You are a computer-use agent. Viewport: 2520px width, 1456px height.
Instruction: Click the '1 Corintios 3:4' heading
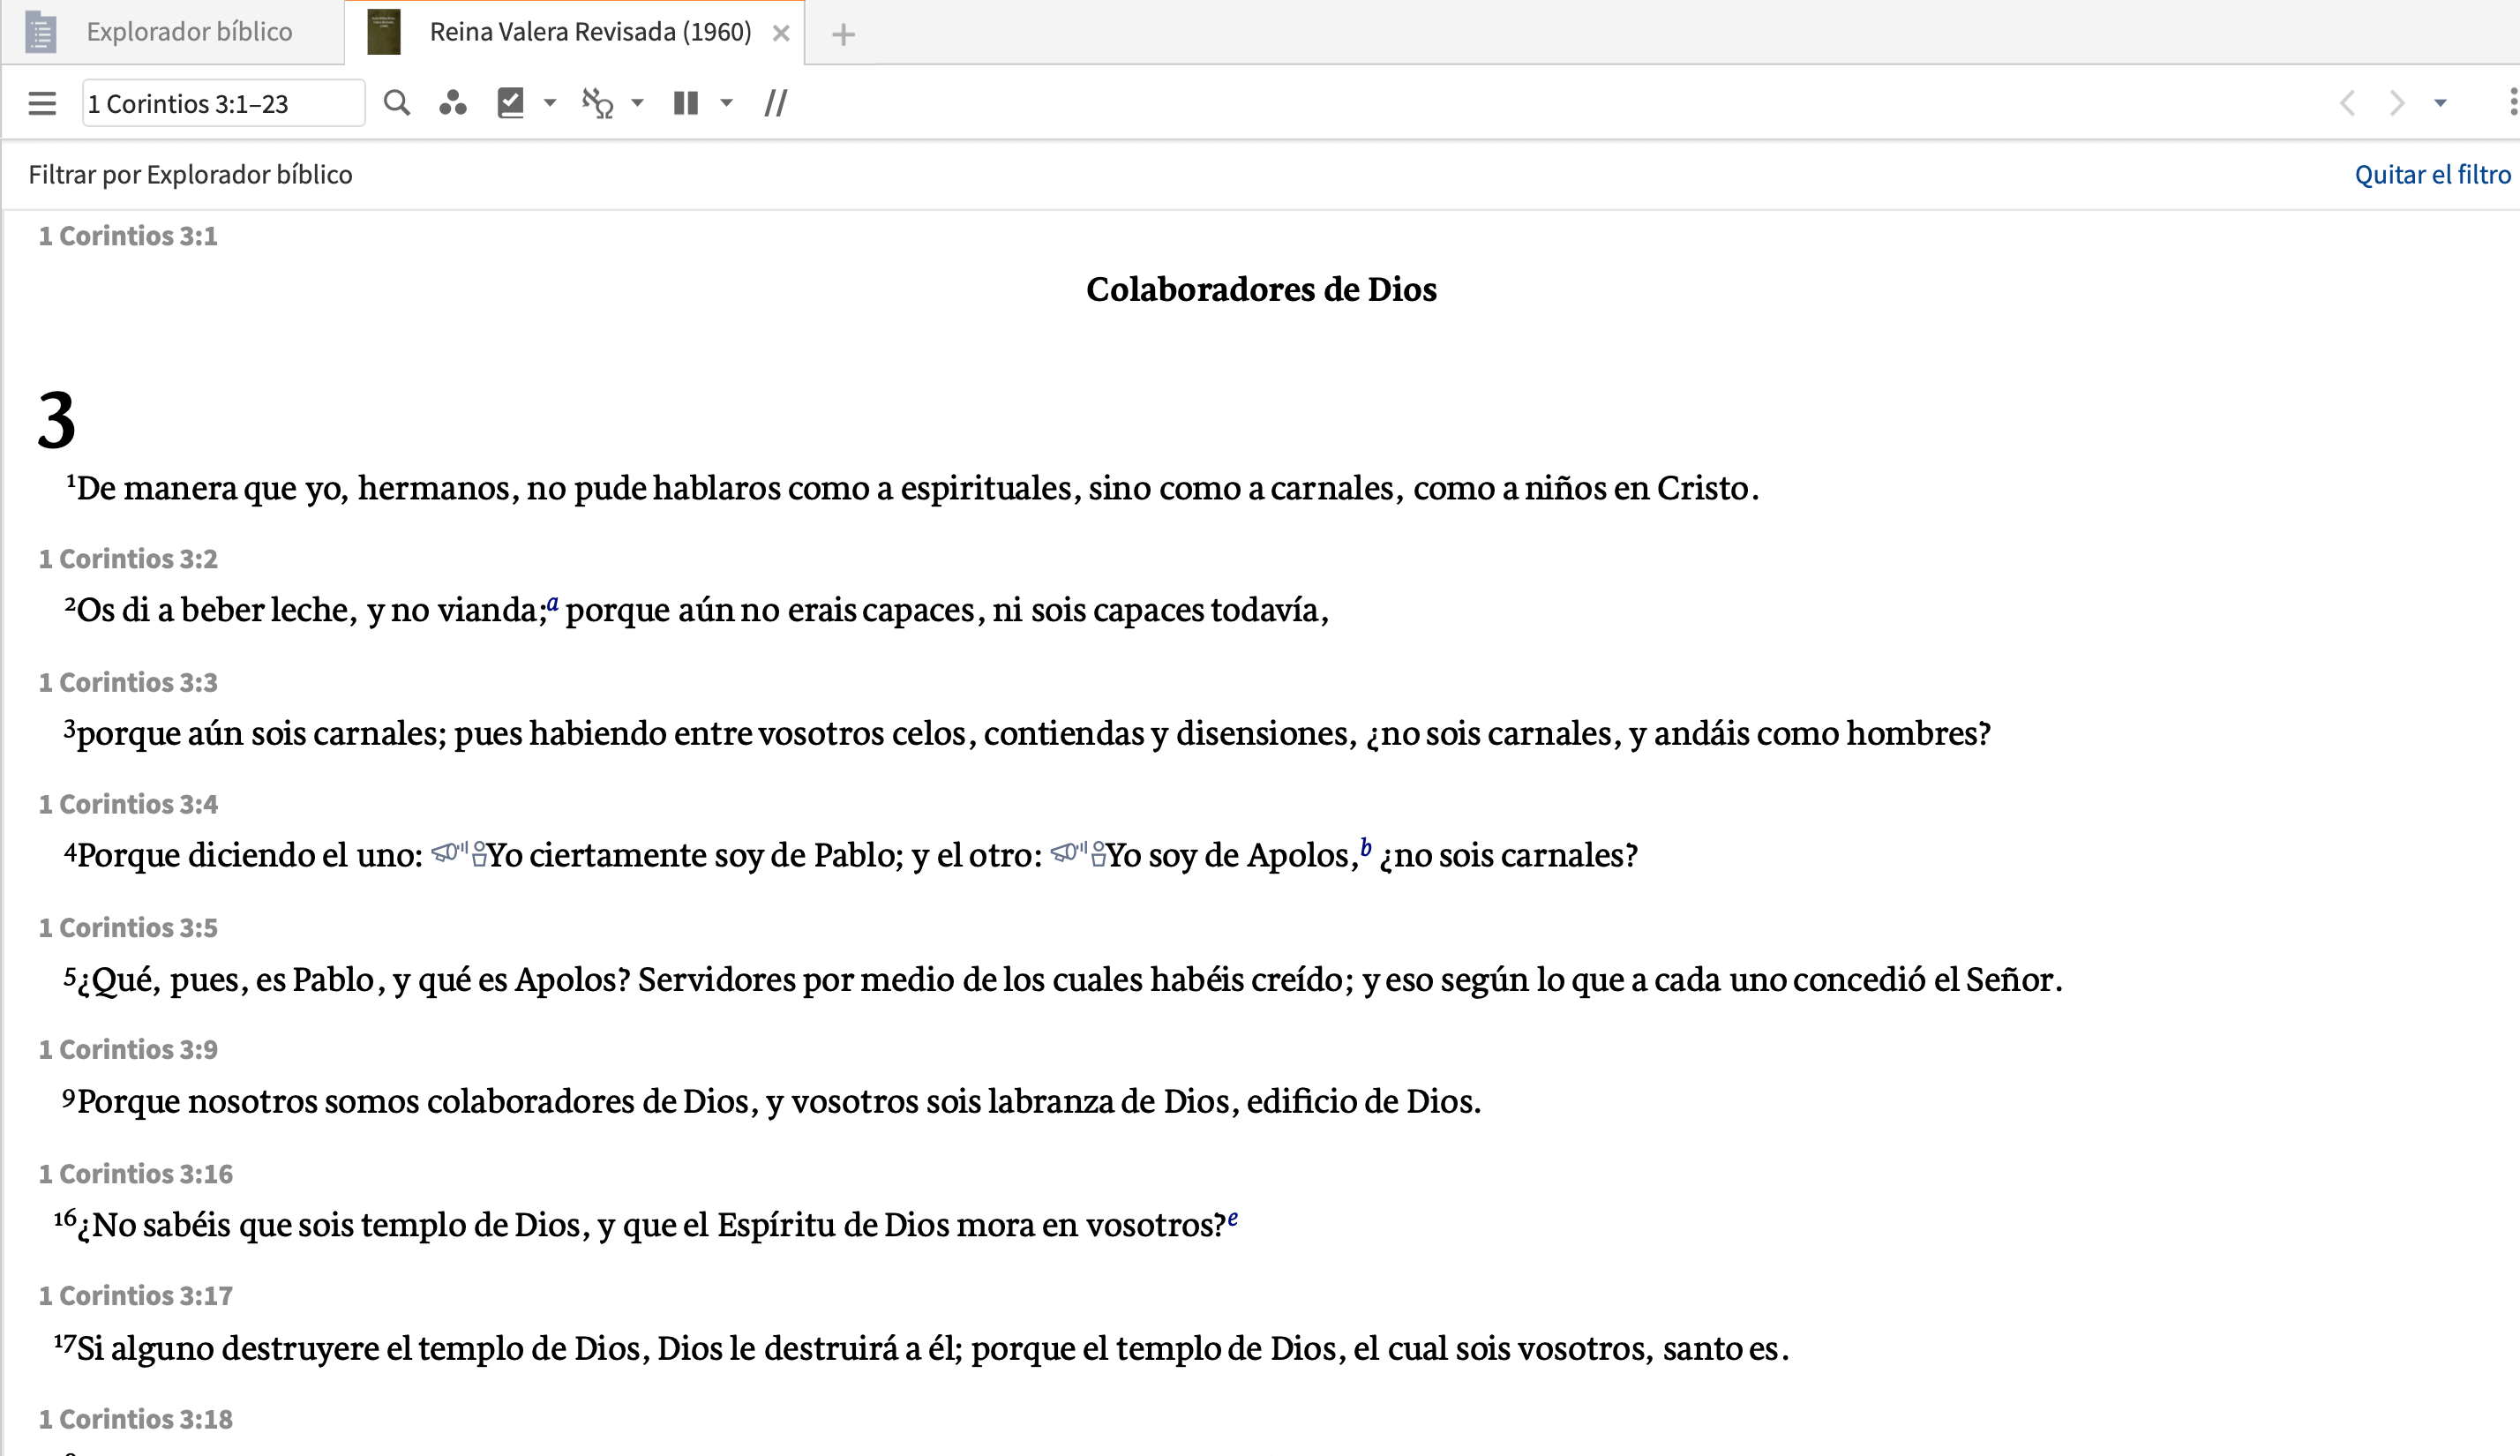pos(128,804)
